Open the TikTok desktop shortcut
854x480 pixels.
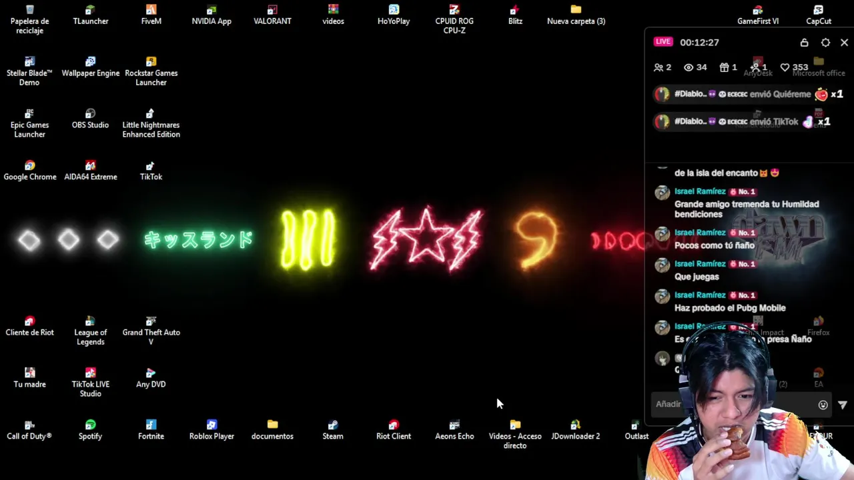point(151,171)
